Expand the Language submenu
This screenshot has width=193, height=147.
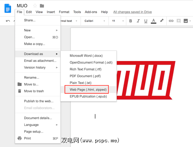(38, 125)
